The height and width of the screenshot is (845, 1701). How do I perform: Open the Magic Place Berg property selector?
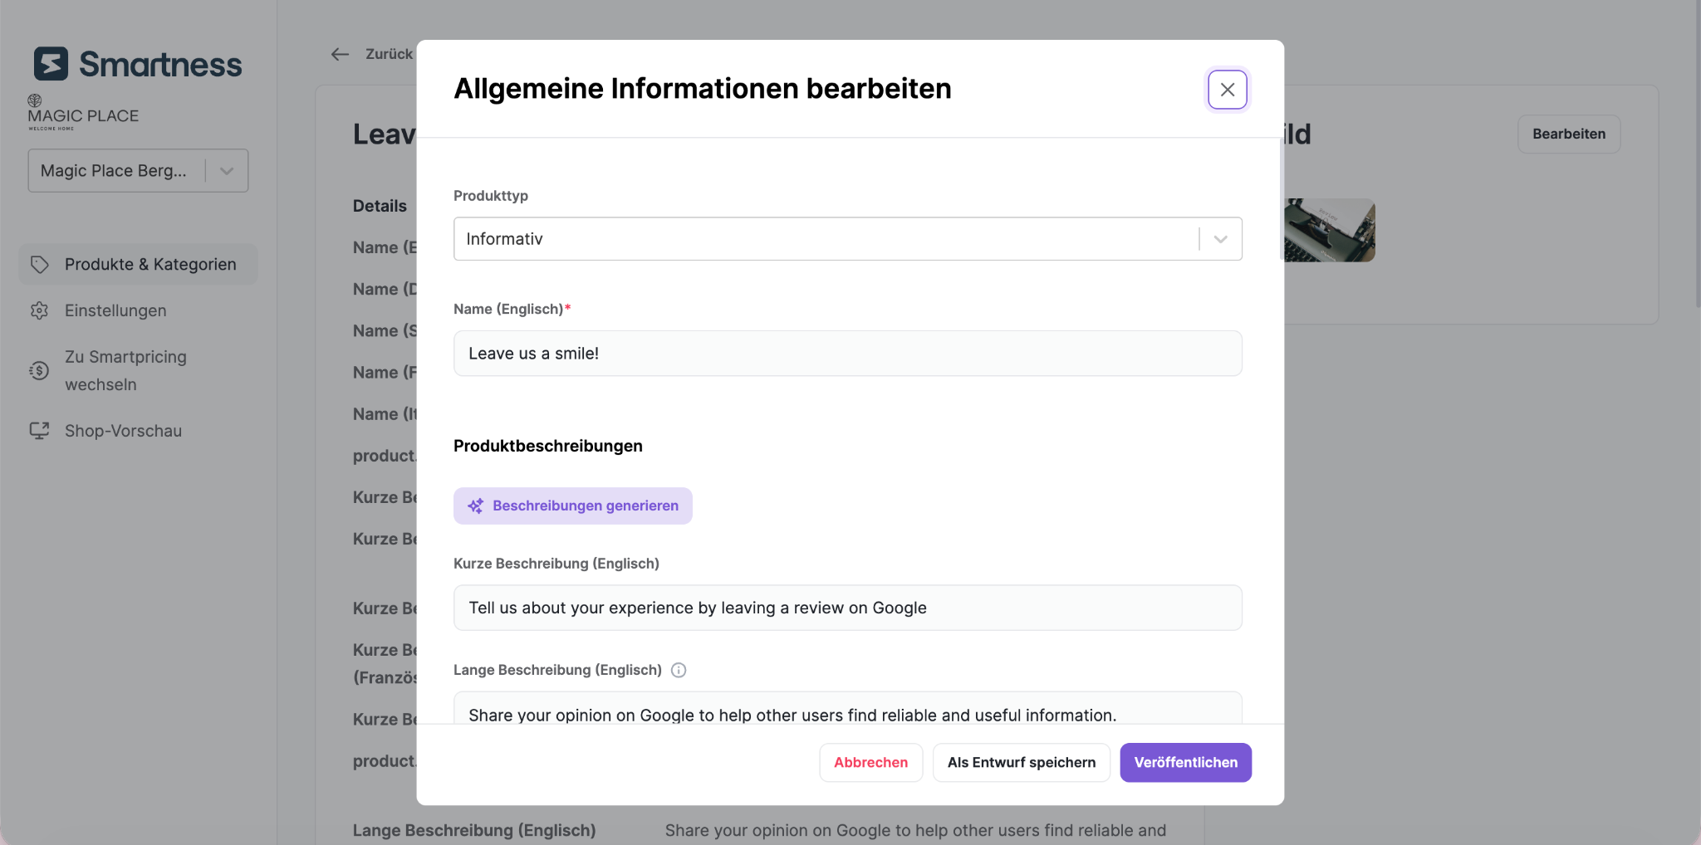[x=138, y=171]
